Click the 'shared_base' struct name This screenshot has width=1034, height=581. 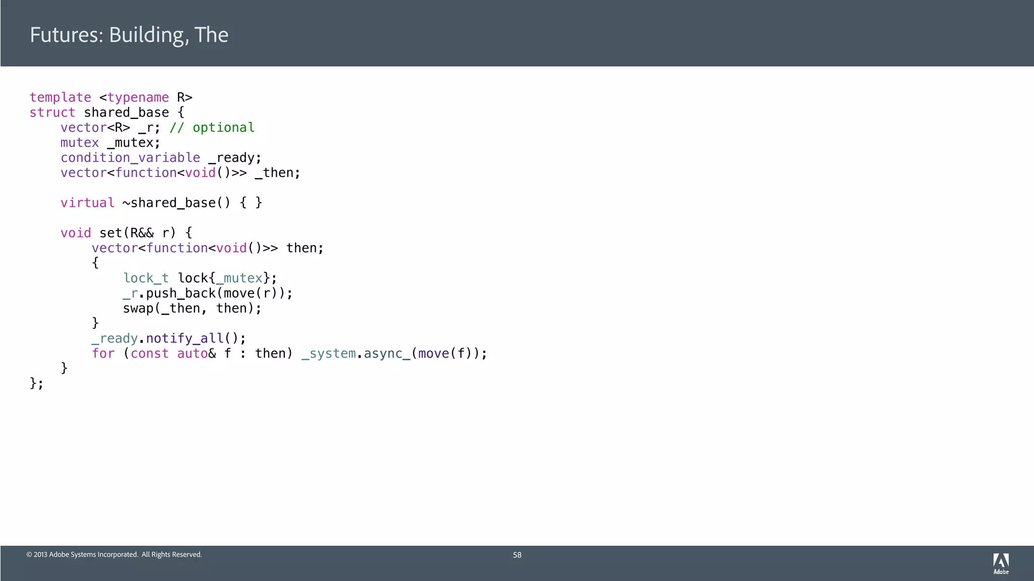126,112
